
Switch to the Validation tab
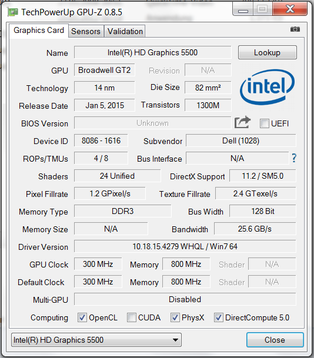pyautogui.click(x=125, y=31)
